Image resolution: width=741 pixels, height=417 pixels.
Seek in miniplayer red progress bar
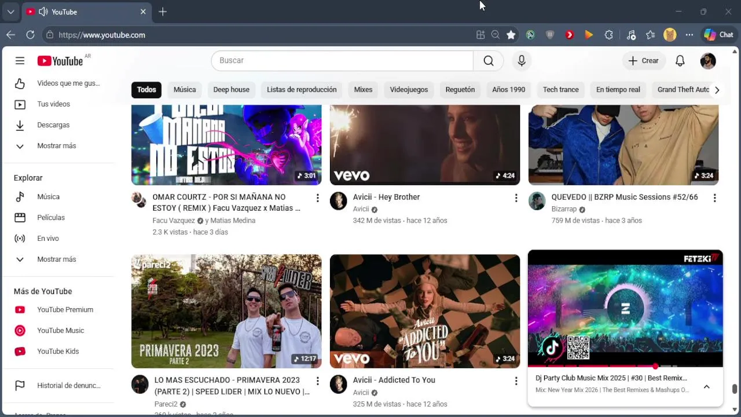(625, 366)
